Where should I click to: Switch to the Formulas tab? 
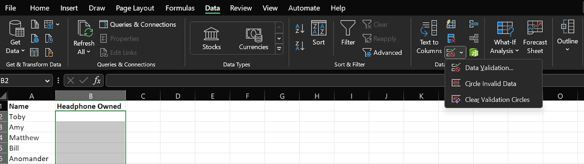(180, 8)
